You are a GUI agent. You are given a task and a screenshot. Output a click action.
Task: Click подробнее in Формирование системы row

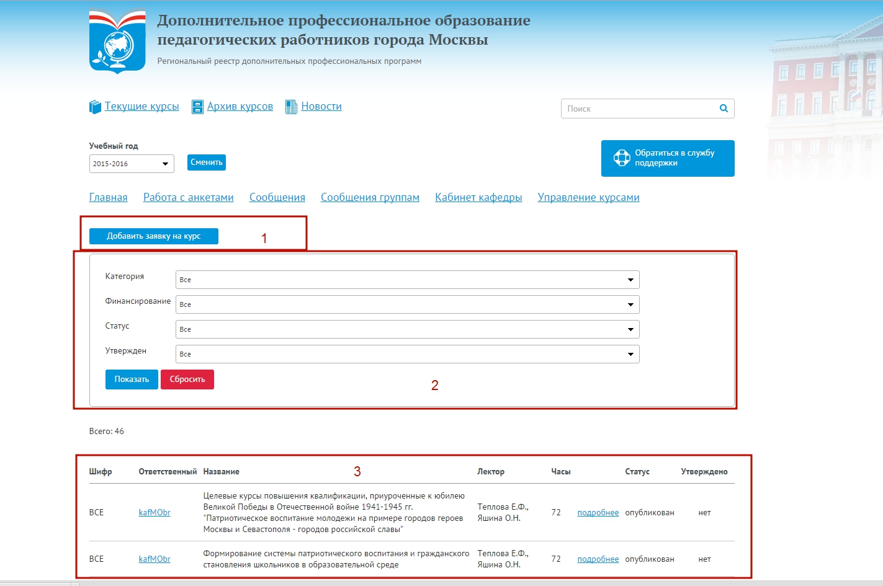click(x=598, y=559)
